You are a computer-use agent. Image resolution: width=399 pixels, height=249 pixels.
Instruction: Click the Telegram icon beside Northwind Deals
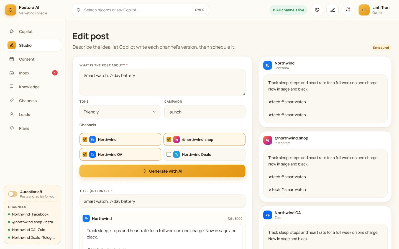177,154
